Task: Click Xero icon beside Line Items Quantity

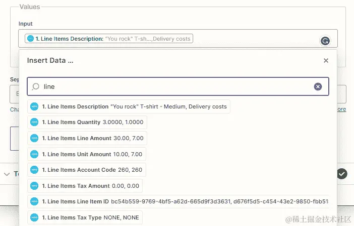Action: tap(34, 123)
